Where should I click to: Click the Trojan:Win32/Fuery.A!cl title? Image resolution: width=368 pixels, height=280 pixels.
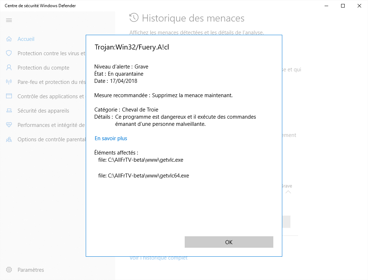[132, 47]
